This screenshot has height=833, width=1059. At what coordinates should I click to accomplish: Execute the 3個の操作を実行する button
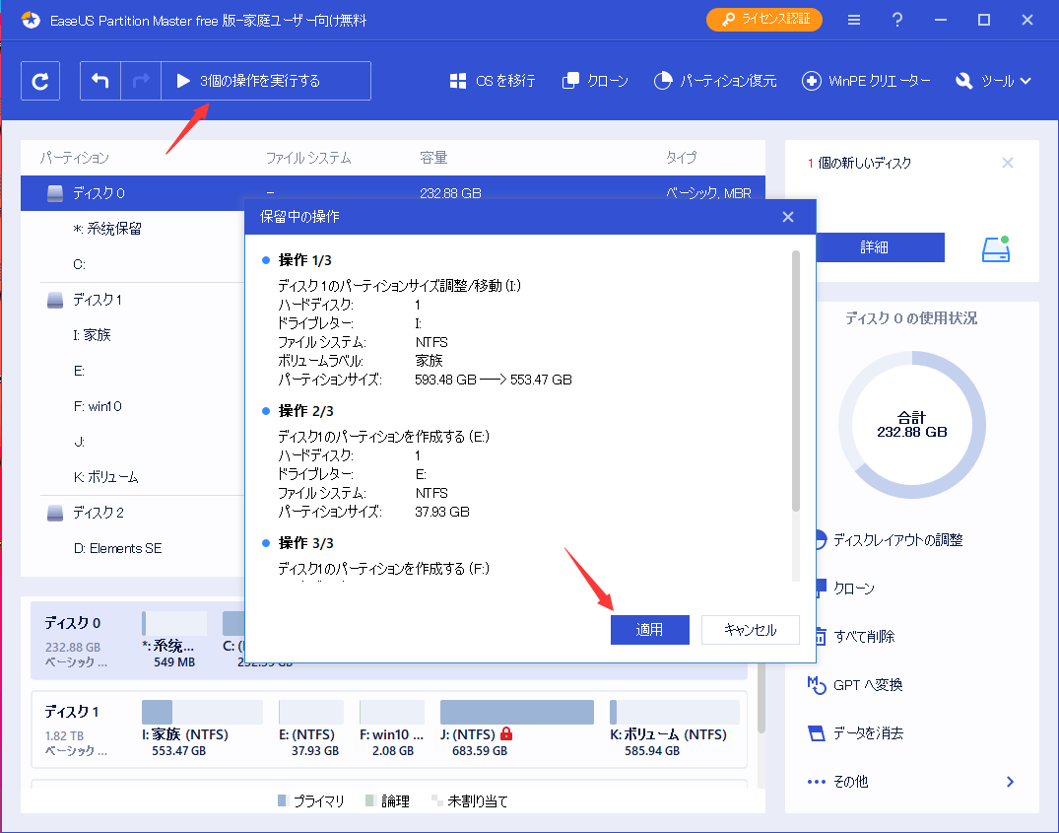tap(266, 81)
